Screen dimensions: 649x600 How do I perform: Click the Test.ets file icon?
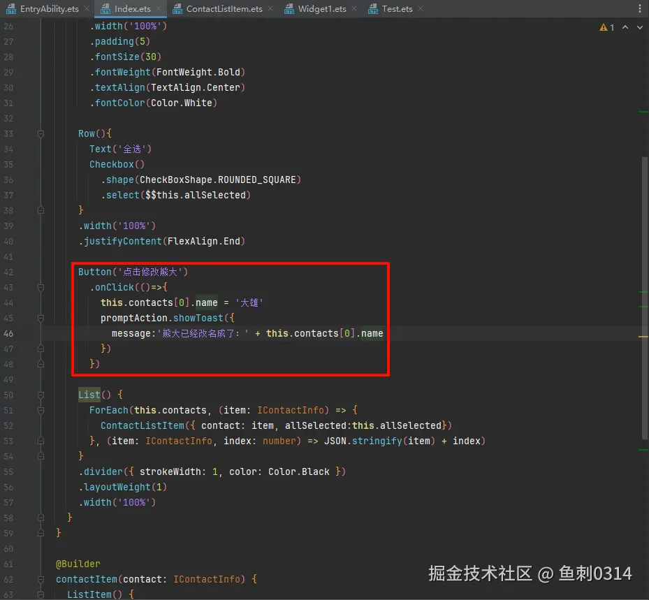[373, 8]
